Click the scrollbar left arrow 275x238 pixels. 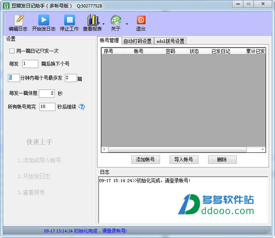click(104, 149)
